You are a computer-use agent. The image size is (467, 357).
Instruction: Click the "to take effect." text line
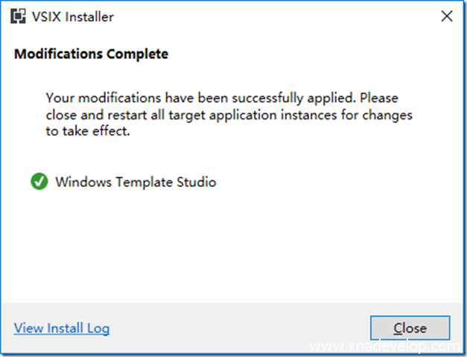(88, 131)
